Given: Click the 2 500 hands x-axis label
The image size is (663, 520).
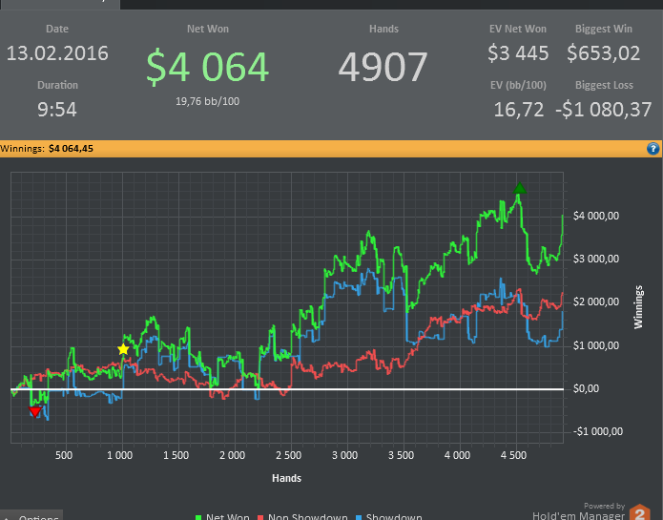Looking at the screenshot, I should (289, 455).
